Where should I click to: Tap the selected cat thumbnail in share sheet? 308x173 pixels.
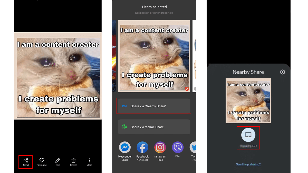(x=154, y=56)
